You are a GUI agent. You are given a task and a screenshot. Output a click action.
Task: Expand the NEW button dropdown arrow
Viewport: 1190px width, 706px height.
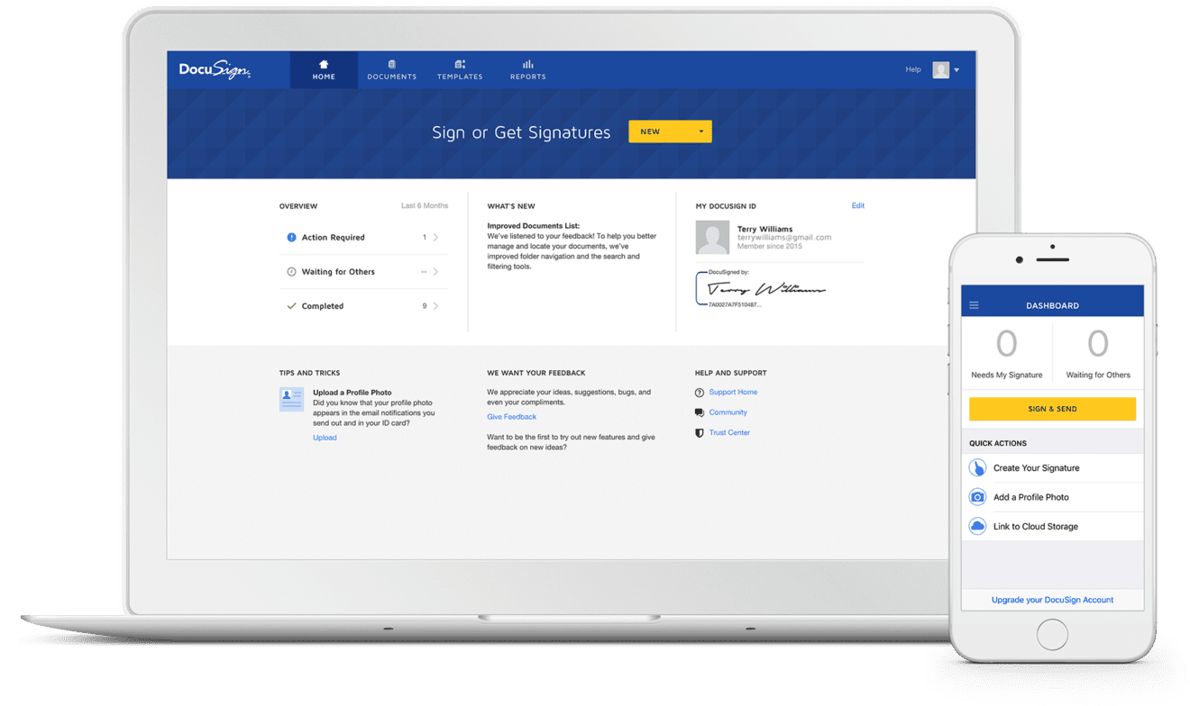pyautogui.click(x=701, y=131)
